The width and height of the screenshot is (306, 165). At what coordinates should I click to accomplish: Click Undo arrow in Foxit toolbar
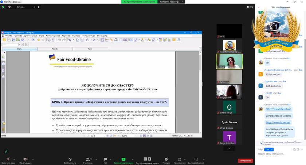pyautogui.click(x=59, y=40)
